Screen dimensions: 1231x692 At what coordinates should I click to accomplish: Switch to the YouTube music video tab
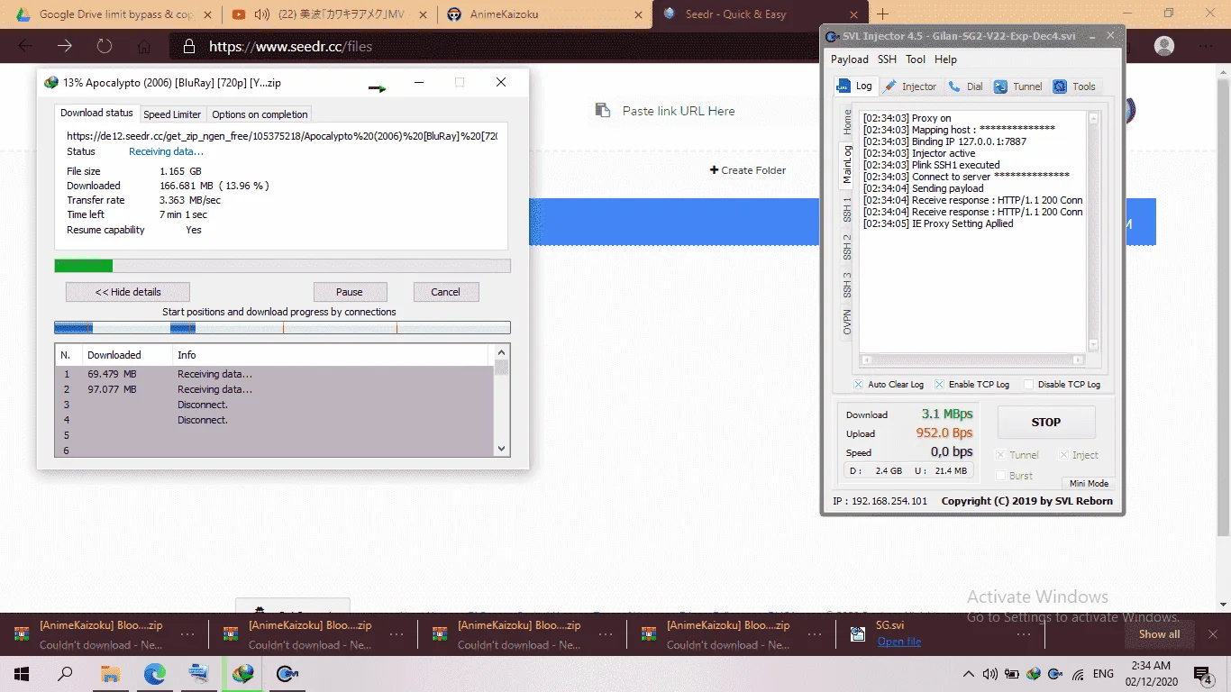coord(328,14)
